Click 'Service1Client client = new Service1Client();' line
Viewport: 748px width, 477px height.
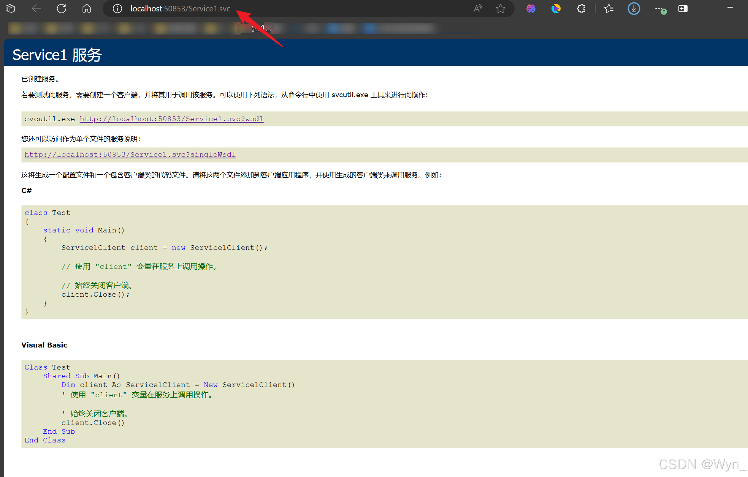165,248
